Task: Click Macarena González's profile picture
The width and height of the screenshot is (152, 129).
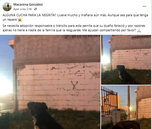Action: click(7, 7)
